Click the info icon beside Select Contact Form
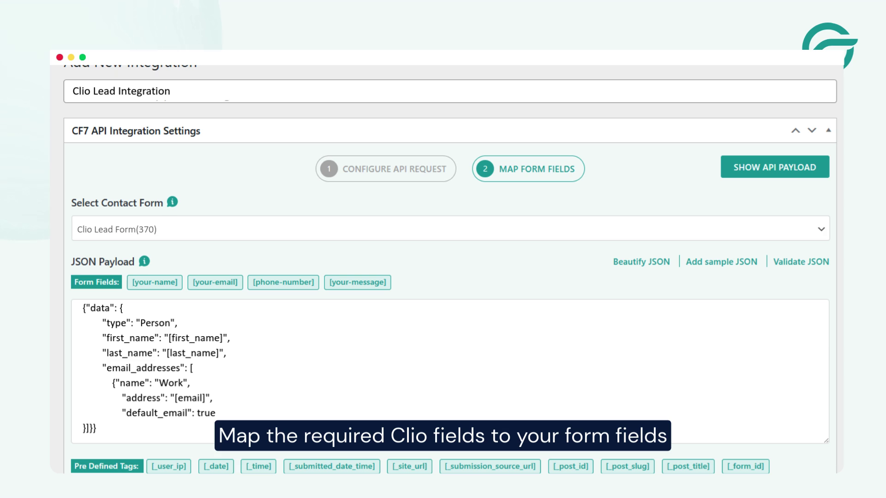Viewport: 886px width, 498px height. pos(172,202)
